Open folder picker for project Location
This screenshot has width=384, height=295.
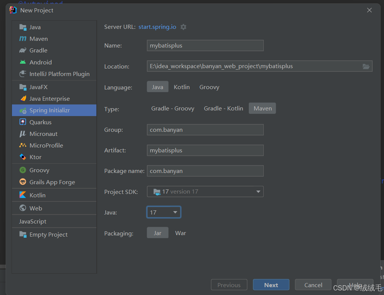(x=366, y=66)
